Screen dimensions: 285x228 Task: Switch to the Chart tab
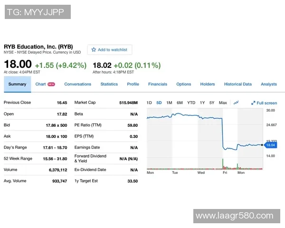(41, 84)
